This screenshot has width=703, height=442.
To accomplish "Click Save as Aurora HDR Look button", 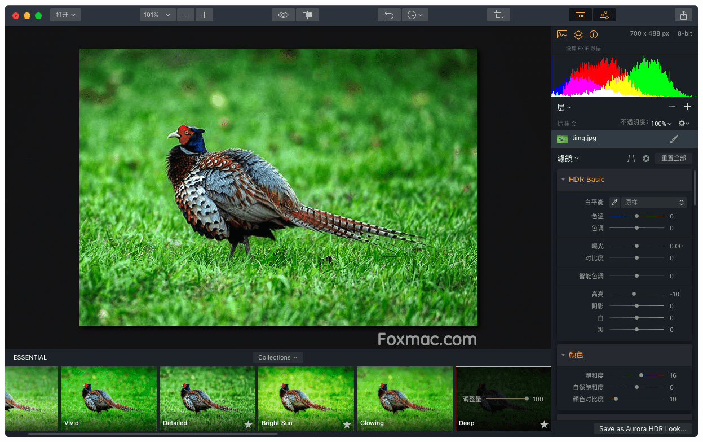I will (643, 429).
